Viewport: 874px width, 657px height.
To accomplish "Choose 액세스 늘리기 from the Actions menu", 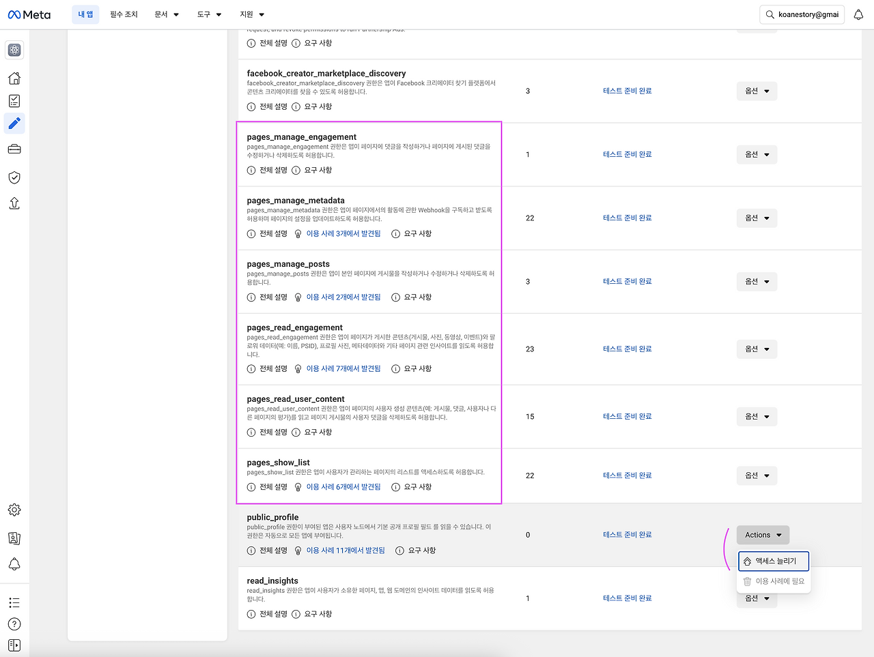I will [774, 561].
